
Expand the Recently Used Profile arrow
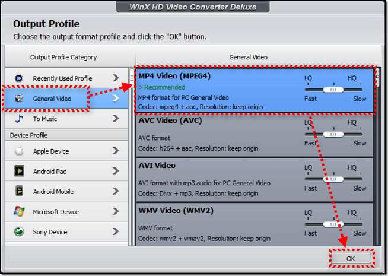(115, 78)
